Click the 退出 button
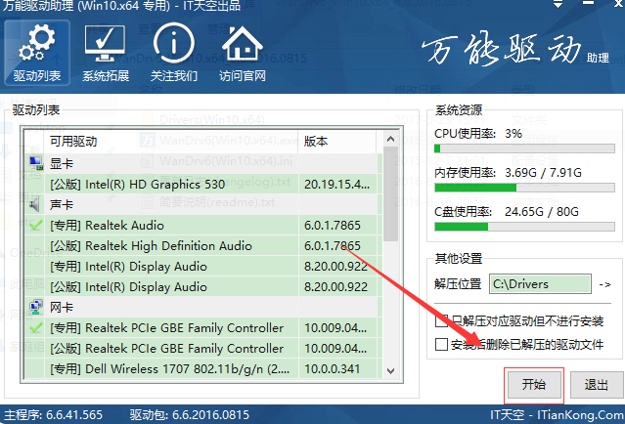 click(597, 385)
